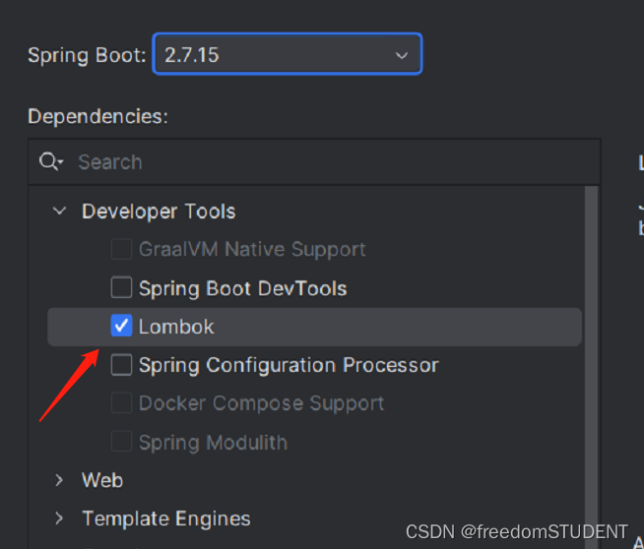Screen dimensions: 644x549
Task: Click the Search dependencies input field
Action: click(325, 162)
